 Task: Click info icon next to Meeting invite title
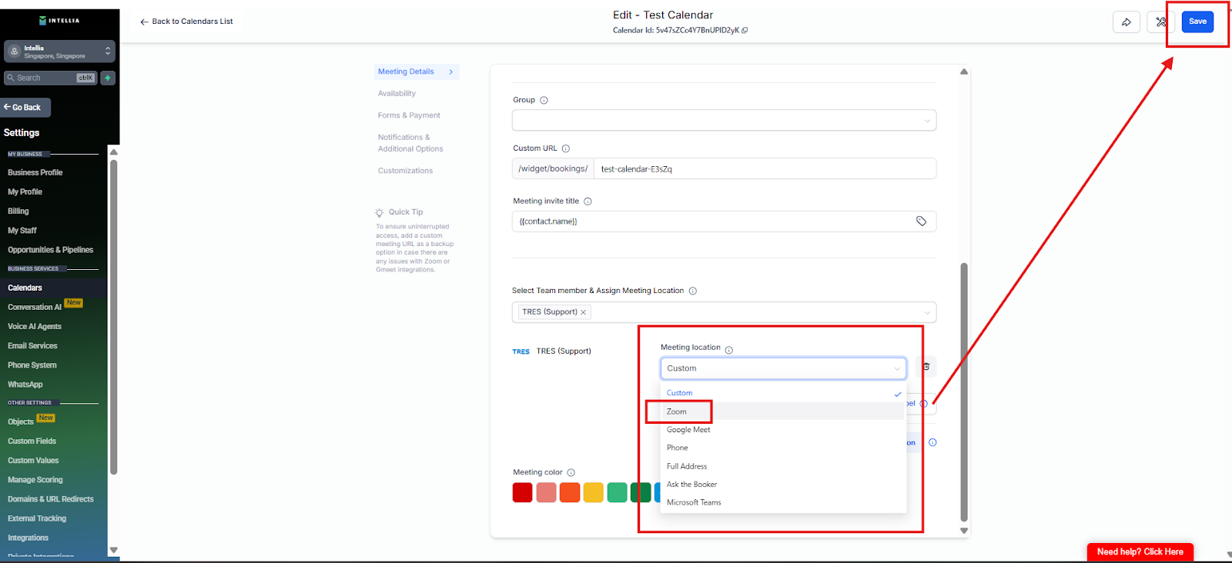pyautogui.click(x=588, y=202)
